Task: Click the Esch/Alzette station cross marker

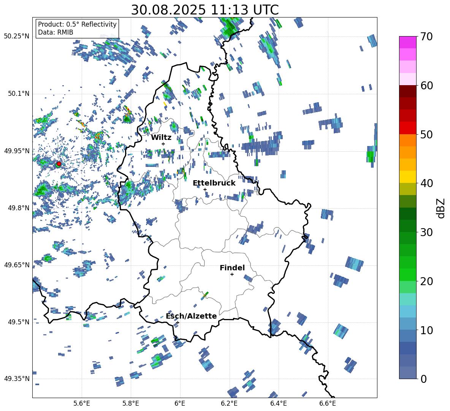Action: 177,322
